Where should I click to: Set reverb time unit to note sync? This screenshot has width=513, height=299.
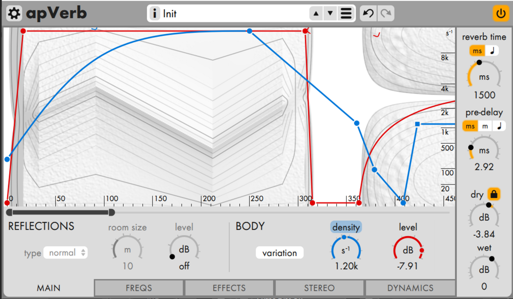(x=492, y=51)
